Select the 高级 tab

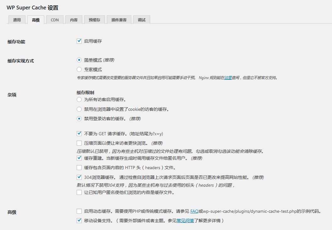(x=36, y=20)
